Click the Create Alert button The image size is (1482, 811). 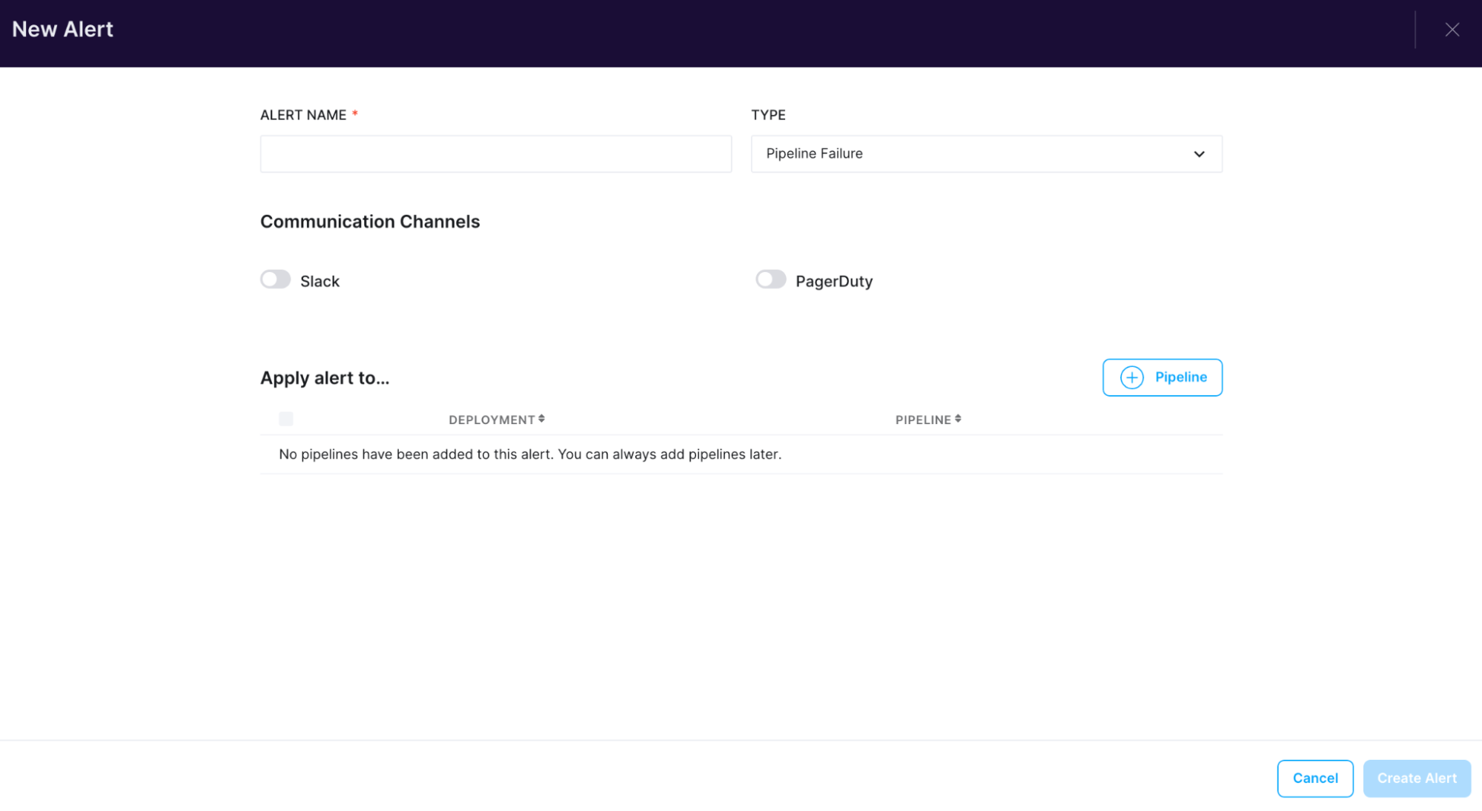[1416, 778]
